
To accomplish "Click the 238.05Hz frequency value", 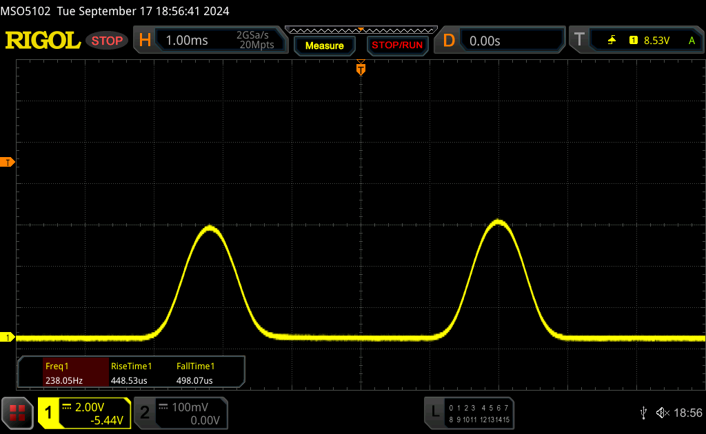I will tap(64, 380).
